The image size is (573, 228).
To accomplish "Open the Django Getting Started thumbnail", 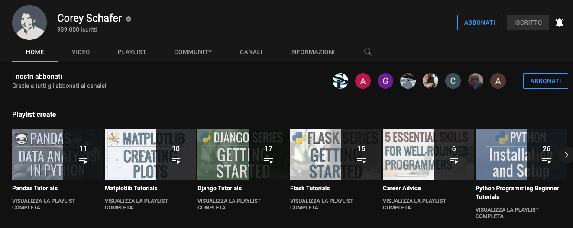I will 243,154.
